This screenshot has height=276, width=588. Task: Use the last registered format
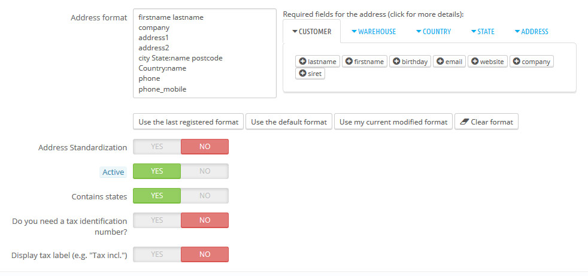point(188,122)
